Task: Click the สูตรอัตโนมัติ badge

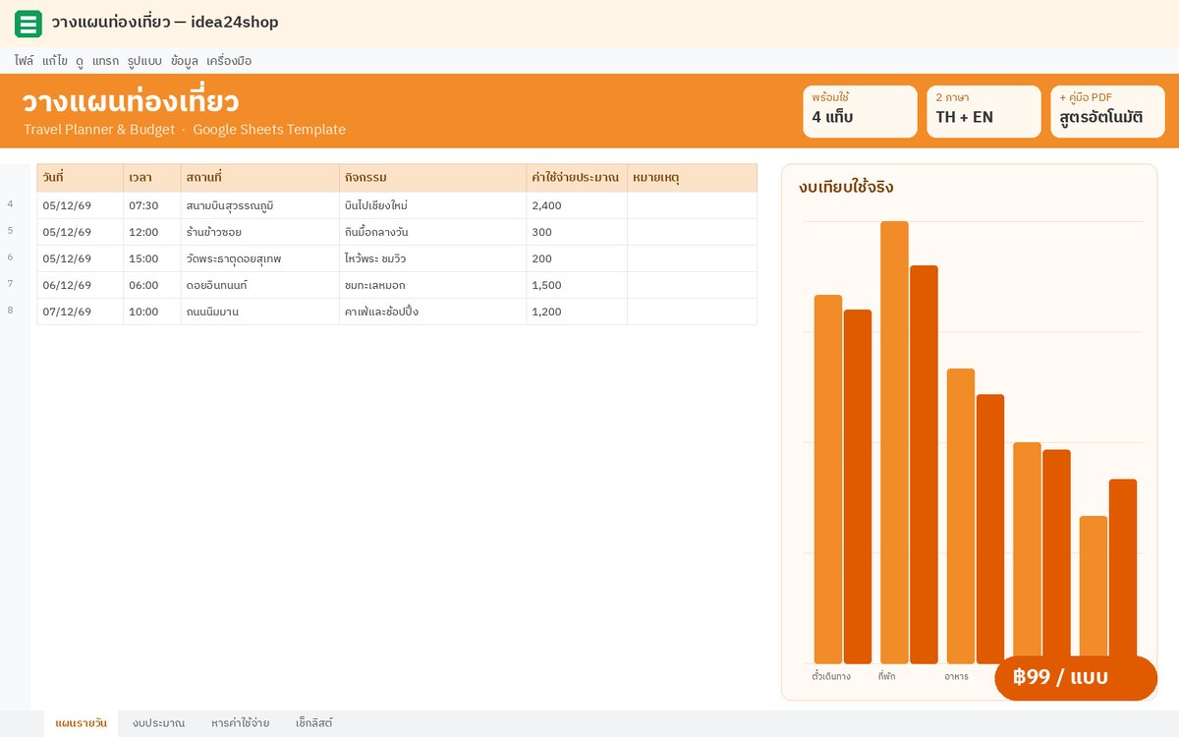Action: 1107,111
